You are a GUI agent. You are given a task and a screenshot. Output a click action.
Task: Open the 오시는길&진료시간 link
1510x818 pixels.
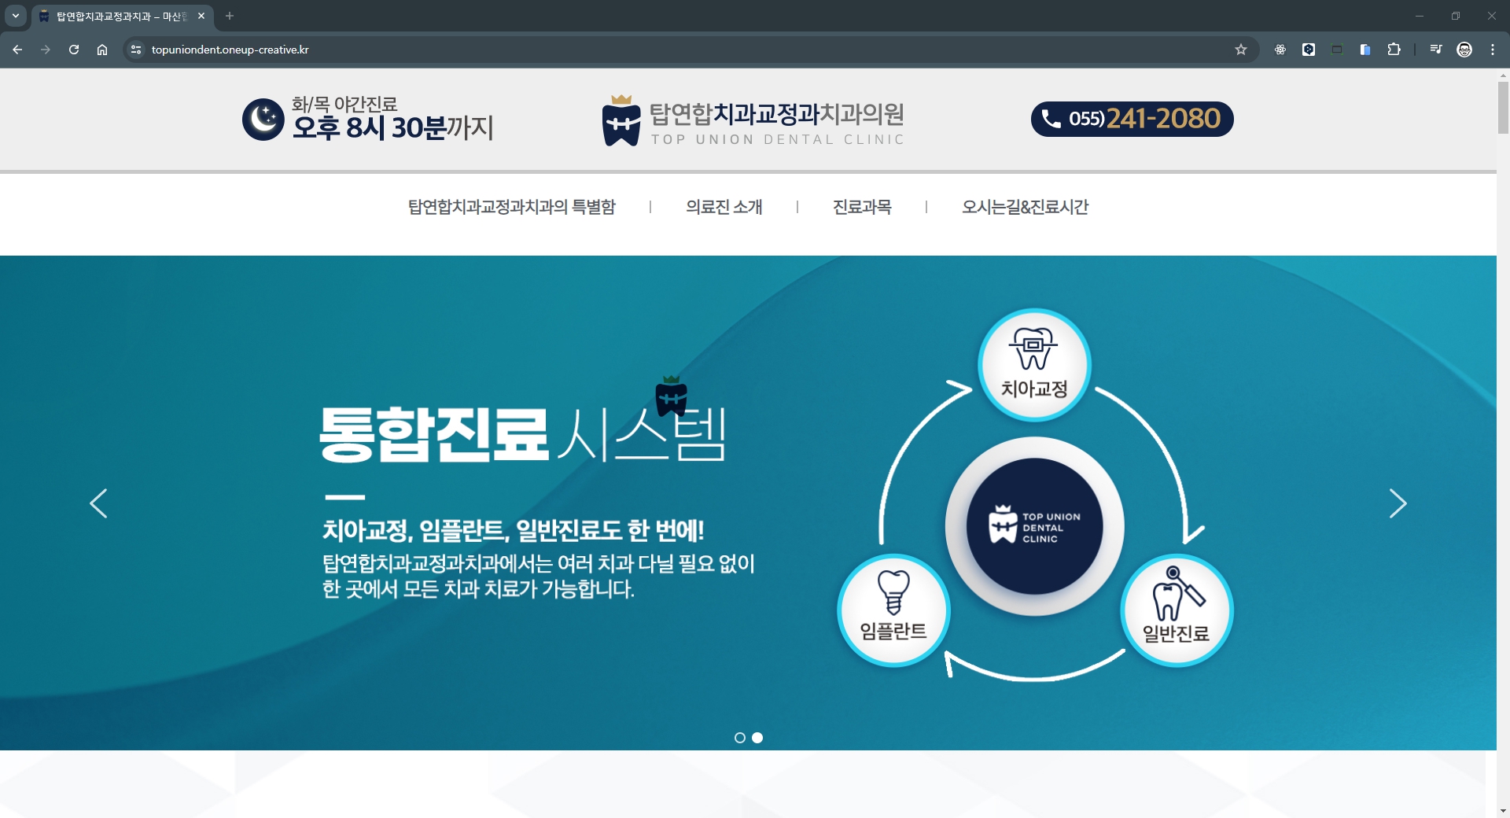tap(1025, 207)
